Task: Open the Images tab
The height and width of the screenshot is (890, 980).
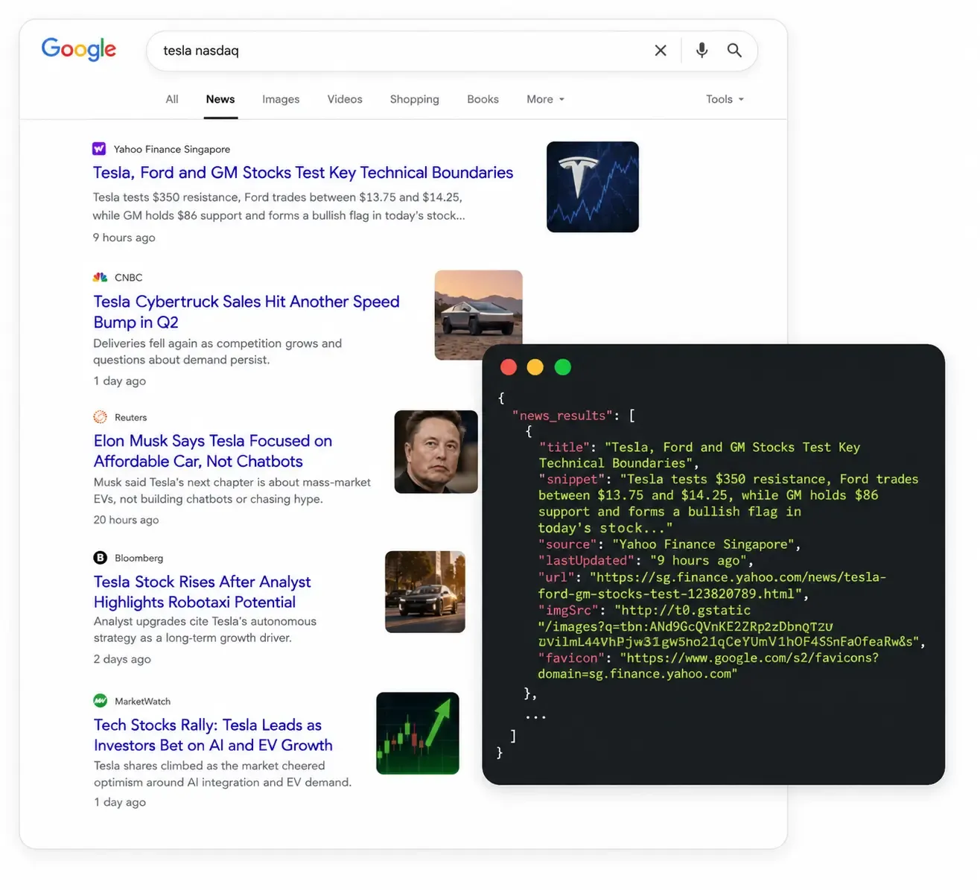Action: (x=281, y=99)
